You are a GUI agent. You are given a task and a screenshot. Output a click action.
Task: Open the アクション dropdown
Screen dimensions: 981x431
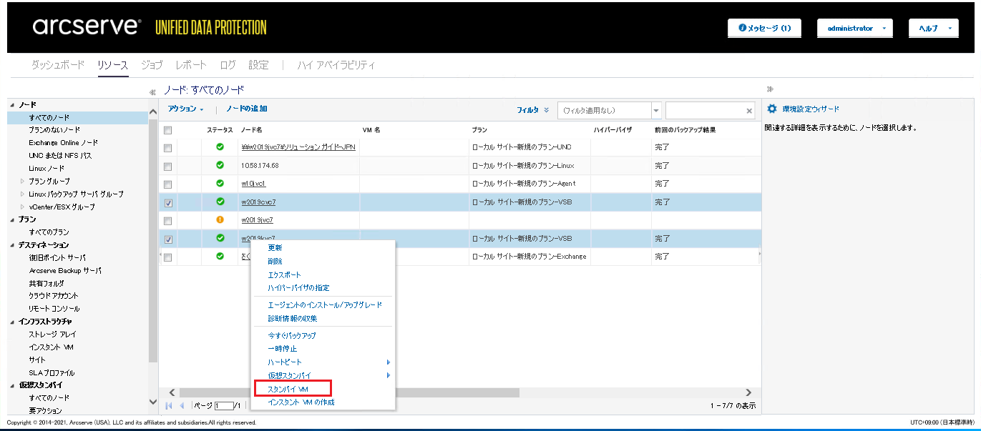[186, 109]
